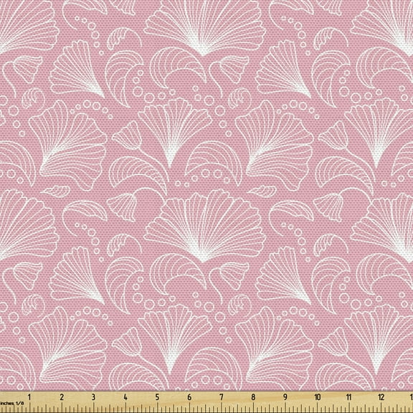This screenshot has height=413, width=413.
Task: Click the number 12 on ruler
Action: pyautogui.click(x=381, y=397)
